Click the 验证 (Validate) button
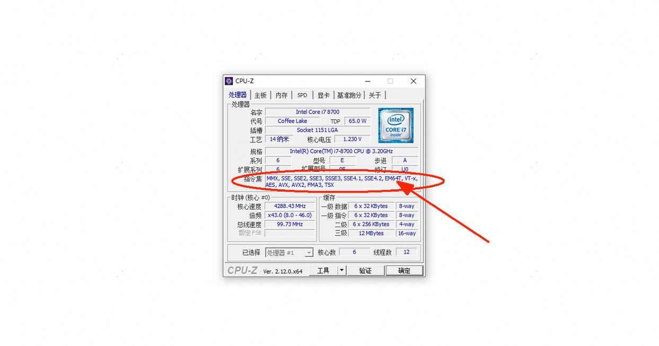The image size is (659, 346). pos(365,271)
